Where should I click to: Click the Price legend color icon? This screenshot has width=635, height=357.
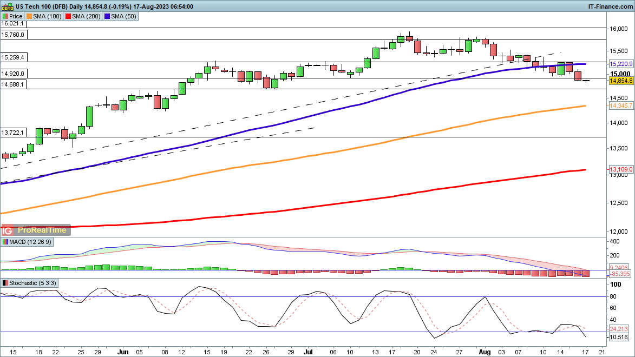(5, 16)
